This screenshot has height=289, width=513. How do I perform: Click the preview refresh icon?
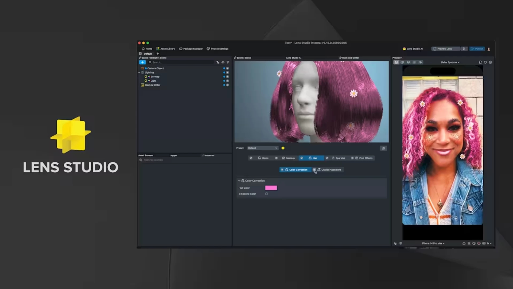click(485, 62)
